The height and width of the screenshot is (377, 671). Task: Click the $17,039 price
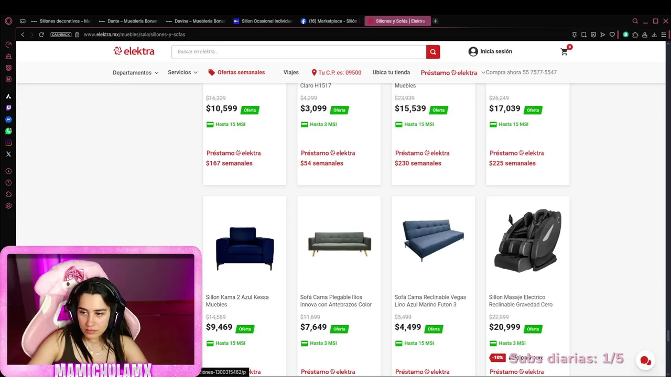coord(505,108)
